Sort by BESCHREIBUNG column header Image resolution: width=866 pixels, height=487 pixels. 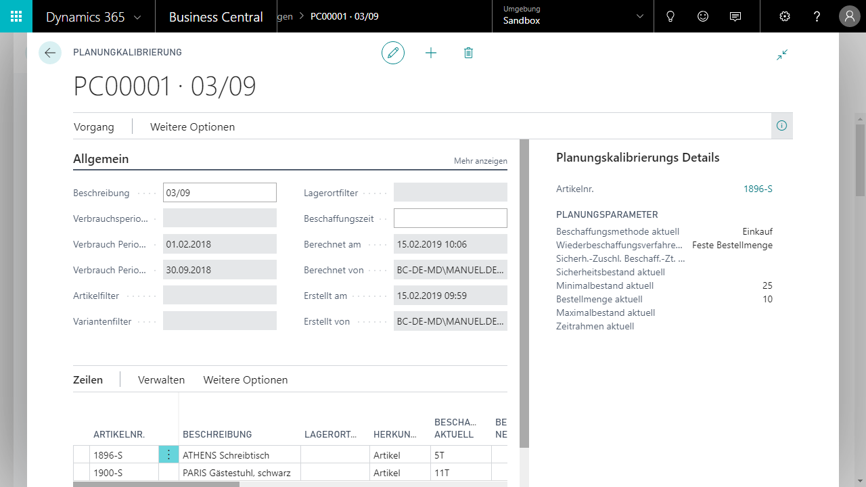[x=217, y=434]
